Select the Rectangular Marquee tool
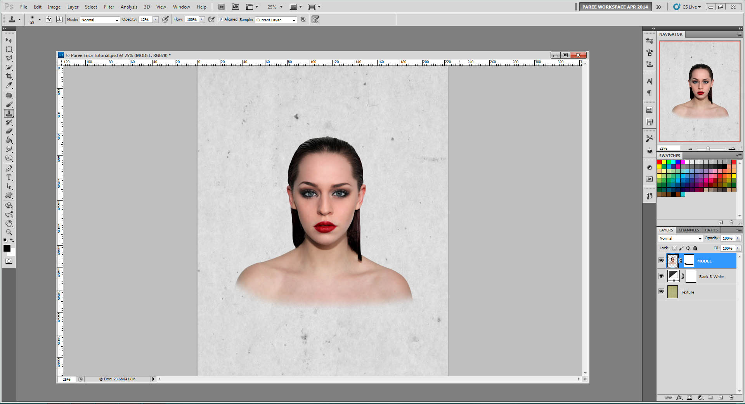The width and height of the screenshot is (745, 404). click(9, 49)
